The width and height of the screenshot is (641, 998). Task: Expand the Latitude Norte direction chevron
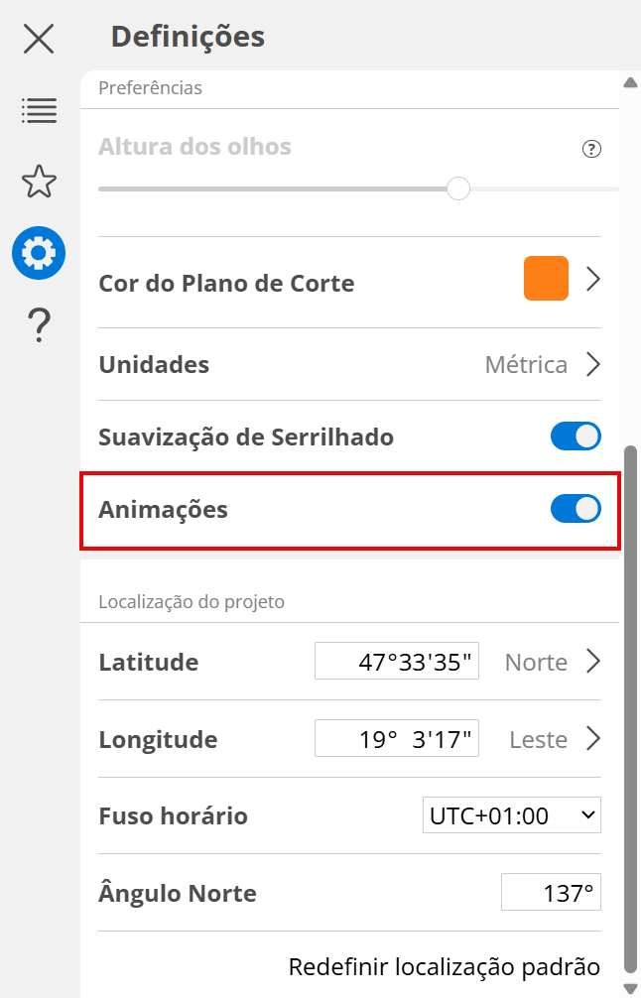[593, 661]
